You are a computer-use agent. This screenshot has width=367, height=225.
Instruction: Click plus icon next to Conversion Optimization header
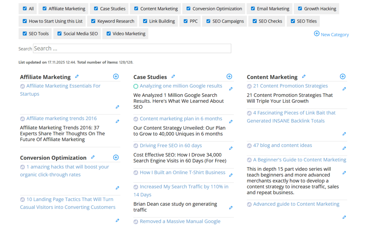(x=116, y=157)
